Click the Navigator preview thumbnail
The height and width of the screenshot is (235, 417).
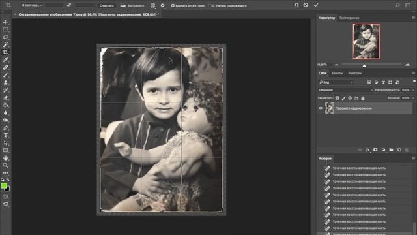coord(366,41)
